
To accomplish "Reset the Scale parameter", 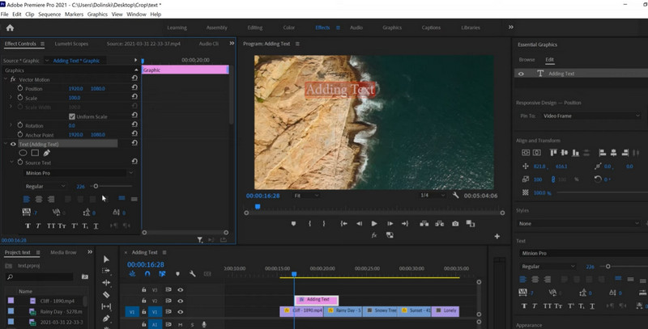I will point(134,96).
